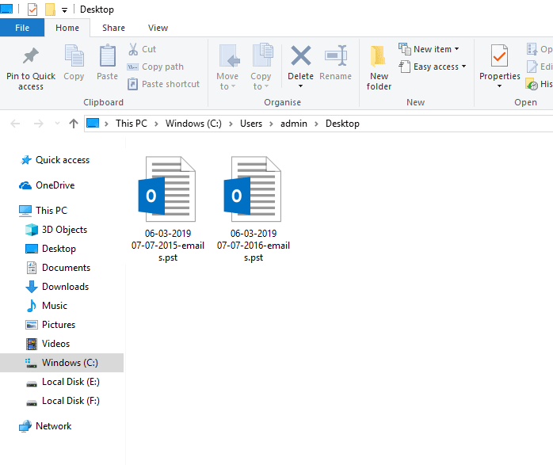The width and height of the screenshot is (553, 465).
Task: Open Documents in the navigation pane
Action: tap(66, 268)
